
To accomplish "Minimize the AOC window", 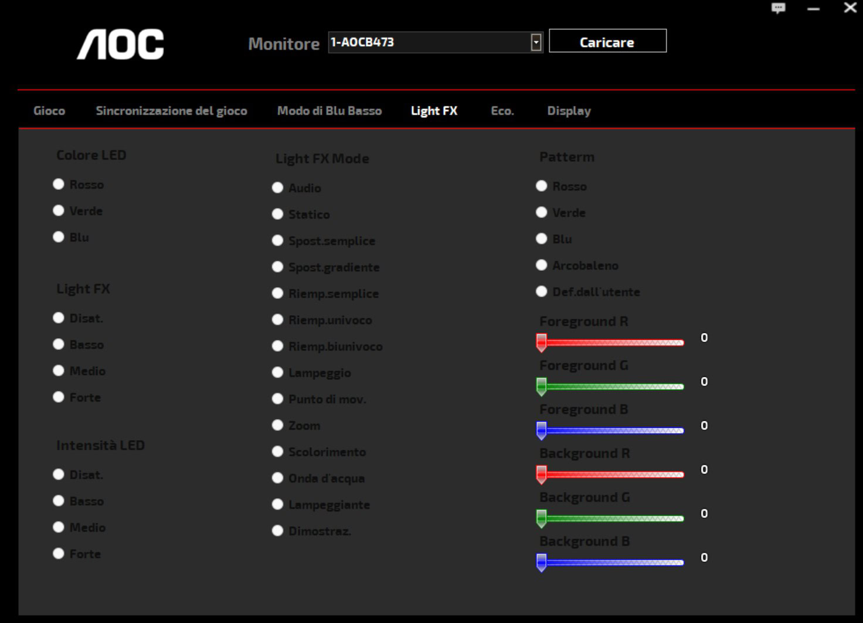I will (813, 9).
